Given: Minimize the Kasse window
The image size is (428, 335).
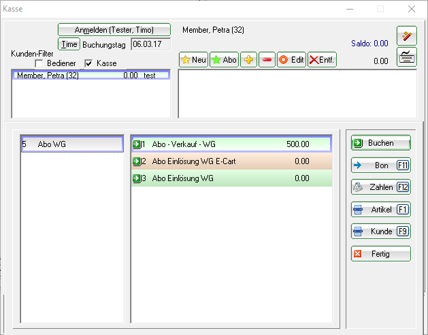Looking at the screenshot, I should 350,9.
